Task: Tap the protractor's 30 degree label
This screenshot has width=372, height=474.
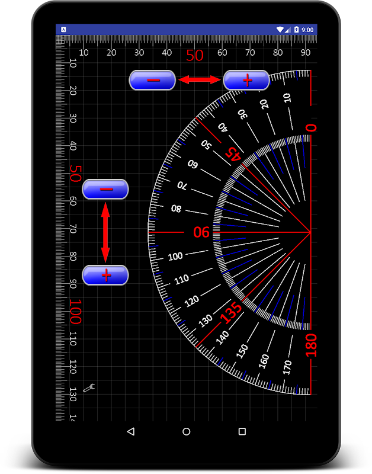Action: pos(243,114)
